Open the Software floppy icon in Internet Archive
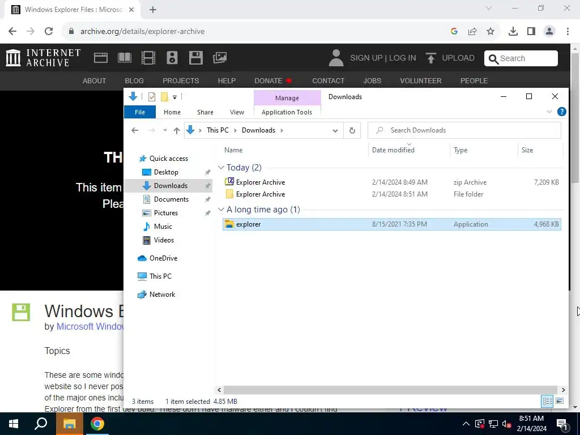This screenshot has width=580, height=435. (195, 58)
